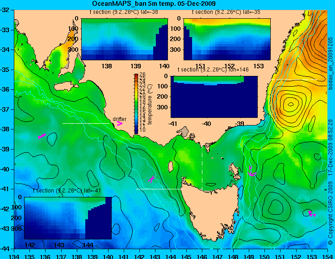Click the 't section (9.2..26°C) lat=-41' heading
The image size is (335, 259).
67,191
